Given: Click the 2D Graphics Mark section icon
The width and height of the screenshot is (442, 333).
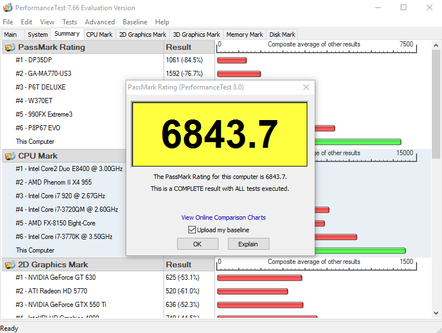Looking at the screenshot, I should coord(10,264).
